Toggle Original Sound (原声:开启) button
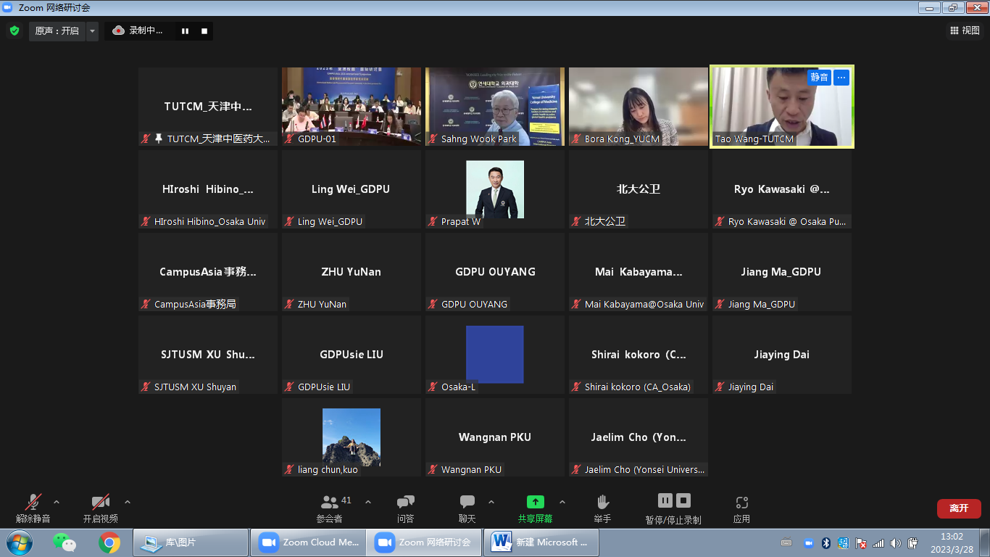This screenshot has width=990, height=557. pos(57,31)
